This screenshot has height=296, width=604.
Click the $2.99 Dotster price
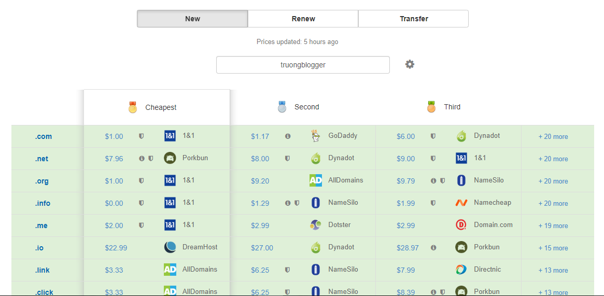click(x=260, y=225)
